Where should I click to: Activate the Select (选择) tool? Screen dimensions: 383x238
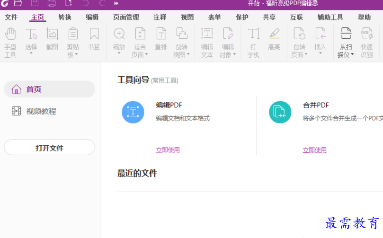tap(31, 39)
